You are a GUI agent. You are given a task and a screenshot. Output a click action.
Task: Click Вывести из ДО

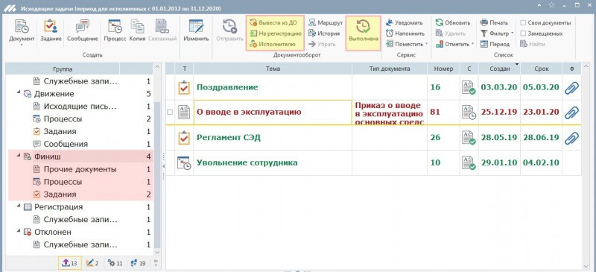coord(273,23)
